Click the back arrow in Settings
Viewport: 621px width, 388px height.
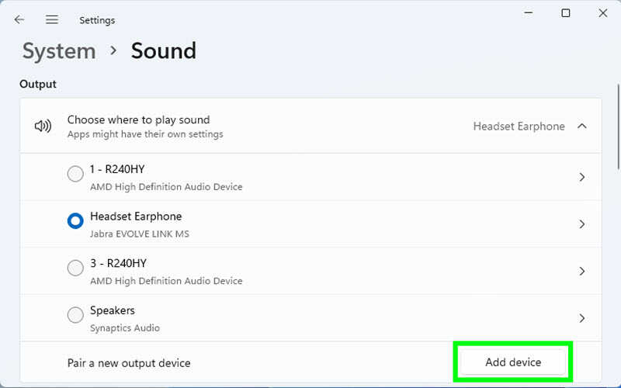point(19,19)
